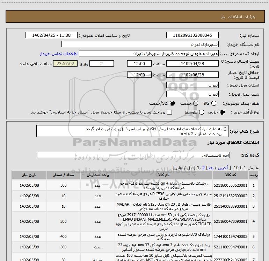Click the گروه کالا field امور تاسیساتی
Screen dimensions: 269x261
[x=134, y=155]
